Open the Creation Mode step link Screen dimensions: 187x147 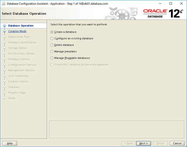coord(17,31)
